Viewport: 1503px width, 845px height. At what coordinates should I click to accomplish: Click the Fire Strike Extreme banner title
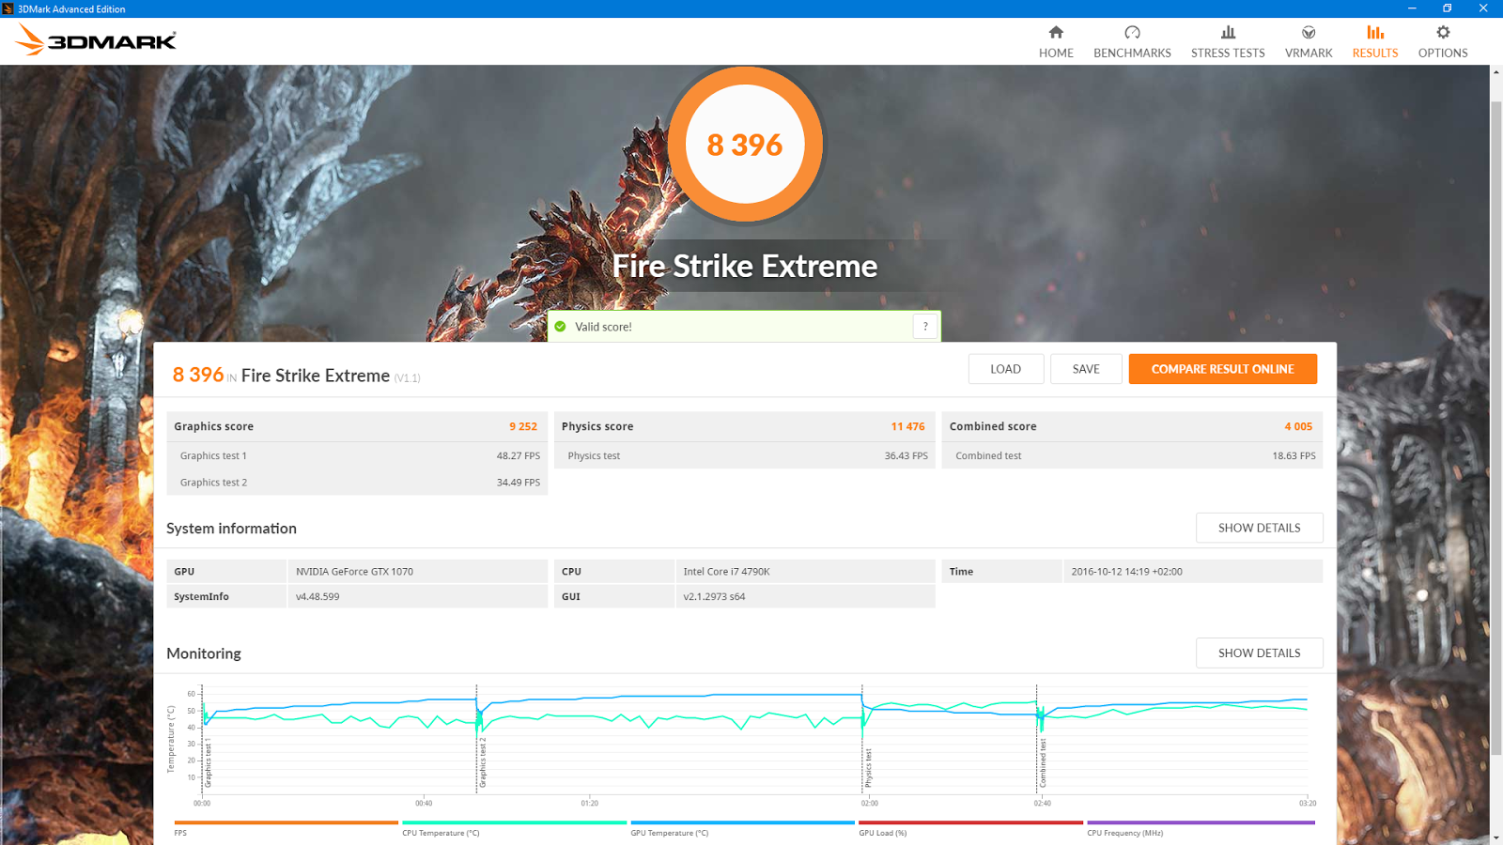tap(745, 266)
